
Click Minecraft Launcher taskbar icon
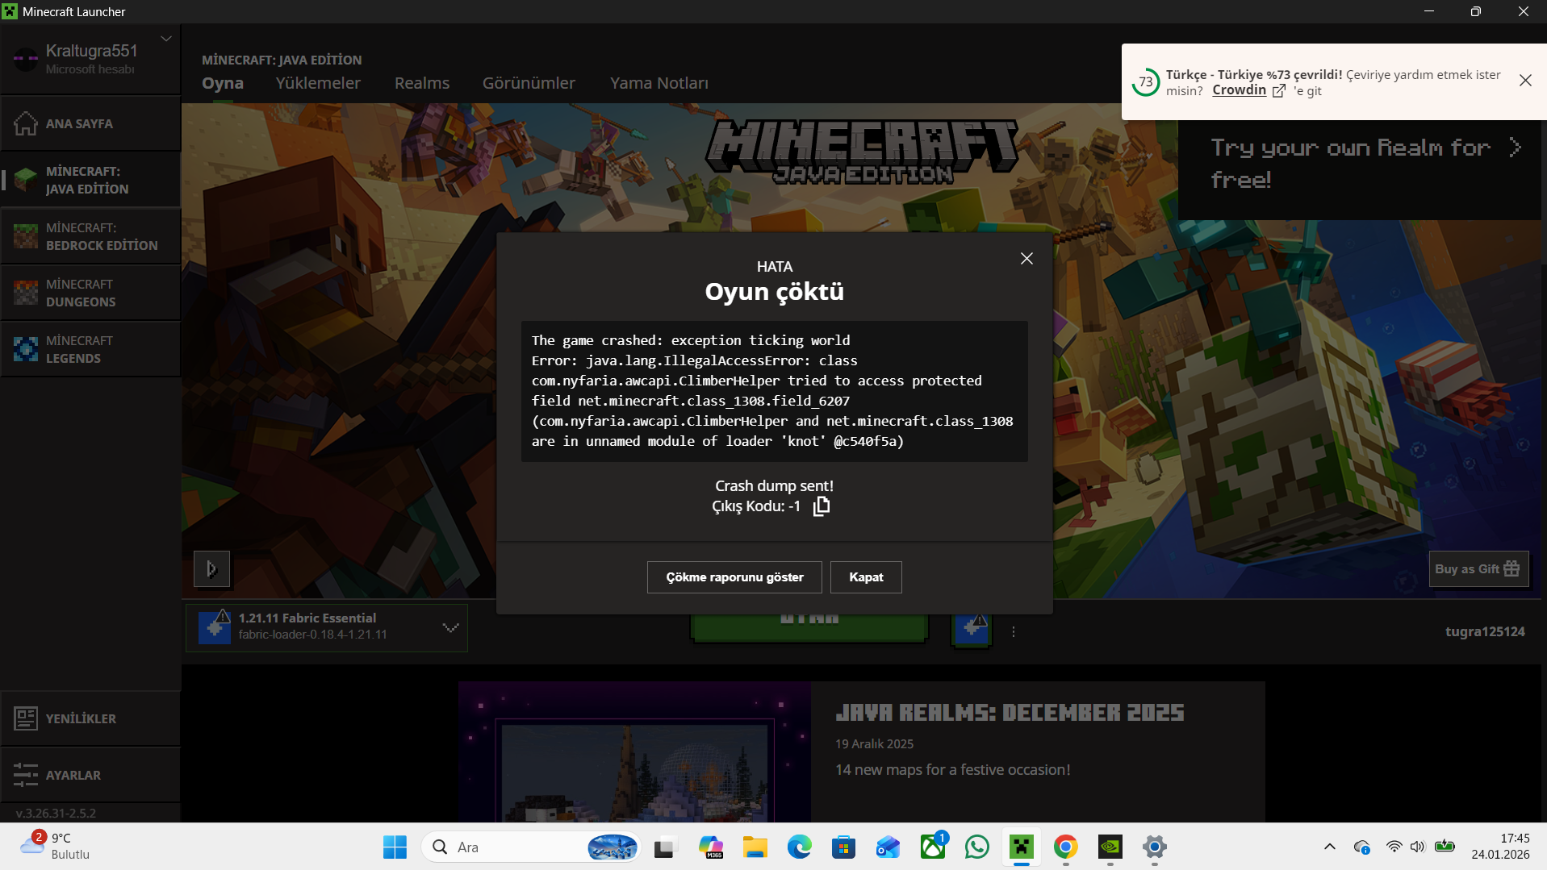[x=1022, y=847]
